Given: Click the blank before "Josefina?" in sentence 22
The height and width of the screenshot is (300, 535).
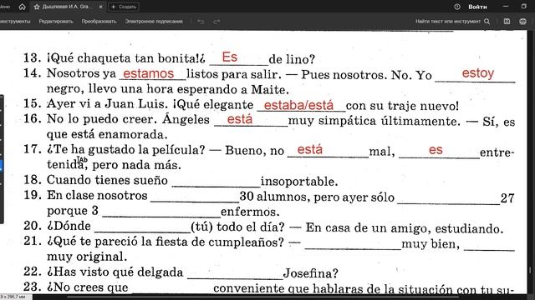Looking at the screenshot, I should coord(235,275).
